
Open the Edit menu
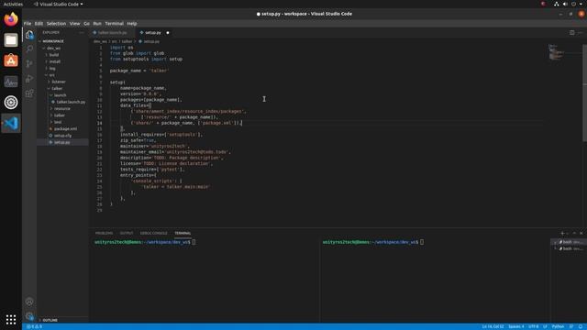coord(39,24)
